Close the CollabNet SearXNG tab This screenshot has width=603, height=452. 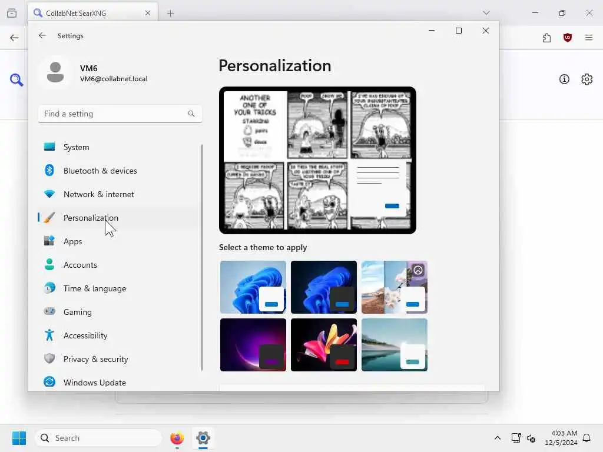coord(148,13)
